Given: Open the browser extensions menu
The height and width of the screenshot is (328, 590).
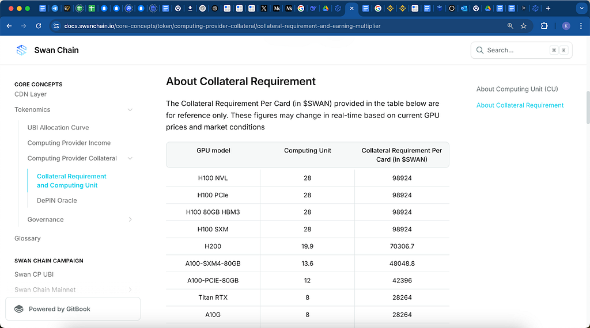Looking at the screenshot, I should point(544,26).
